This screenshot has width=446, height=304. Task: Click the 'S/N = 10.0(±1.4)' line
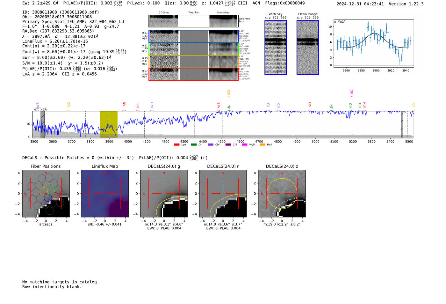[43, 63]
